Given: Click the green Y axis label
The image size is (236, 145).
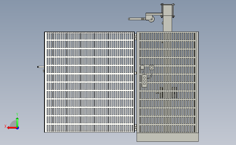Looking at the screenshot, I should click(17, 115).
